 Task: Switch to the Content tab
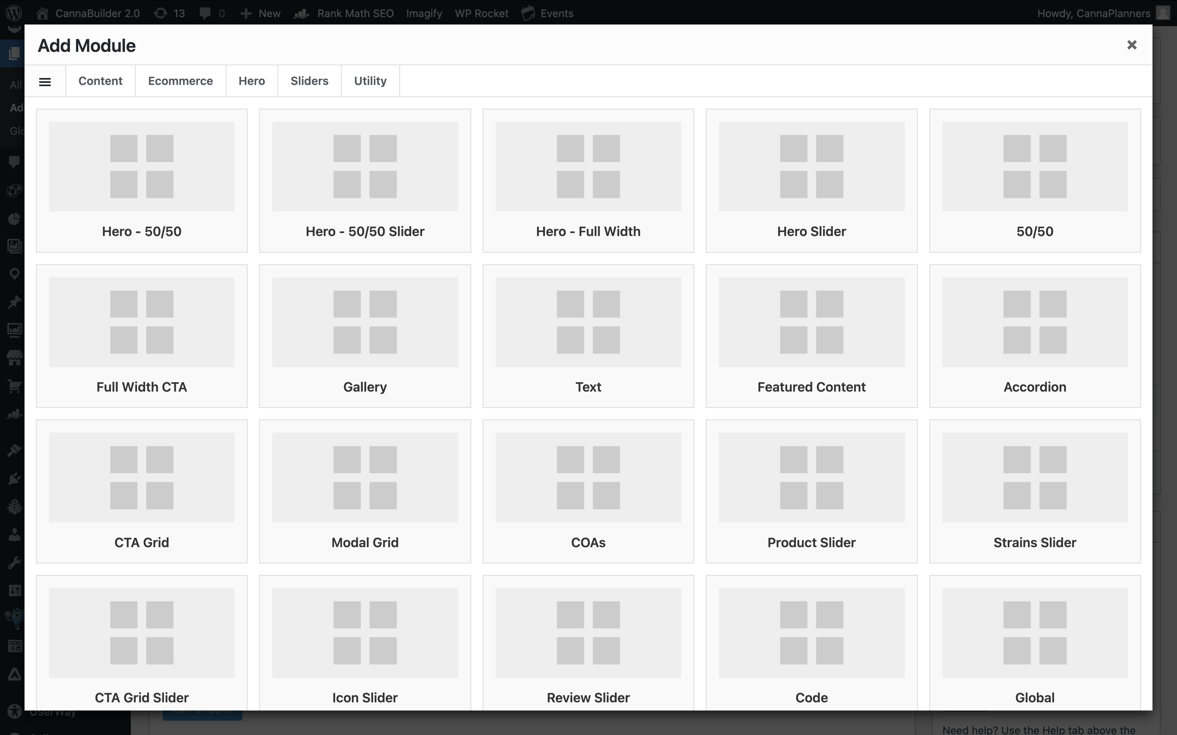point(100,81)
